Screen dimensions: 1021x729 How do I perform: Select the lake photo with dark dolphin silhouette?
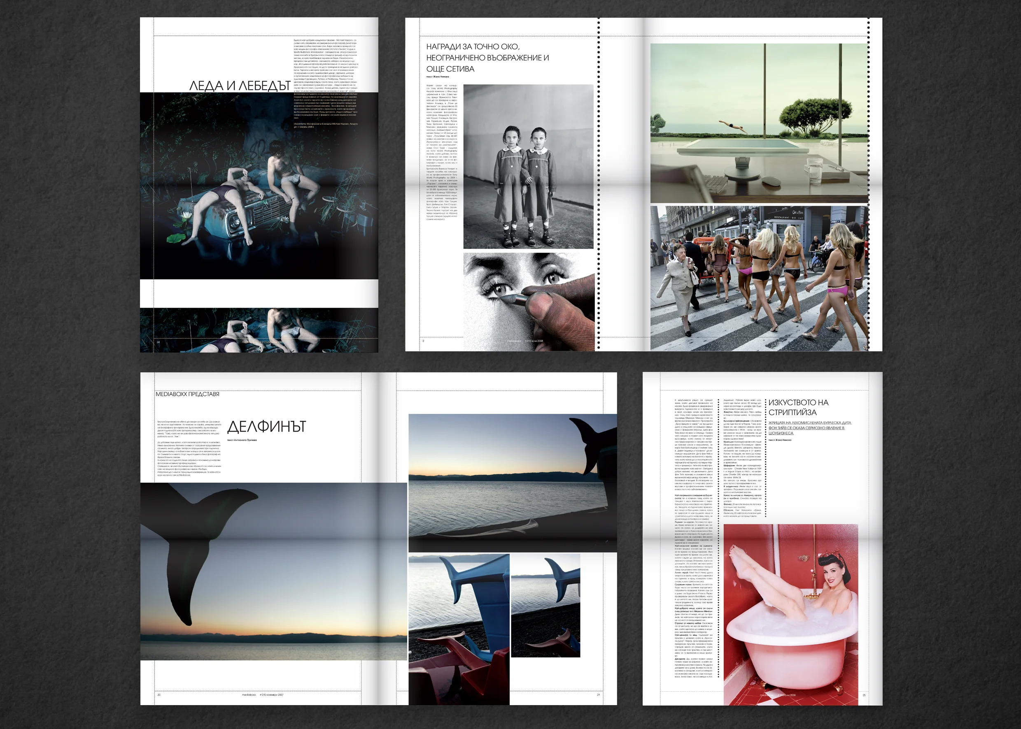click(x=513, y=483)
